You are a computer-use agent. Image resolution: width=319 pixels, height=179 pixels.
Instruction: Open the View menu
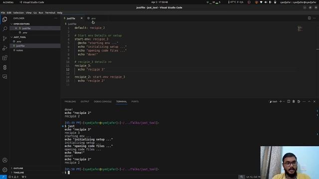(29, 12)
